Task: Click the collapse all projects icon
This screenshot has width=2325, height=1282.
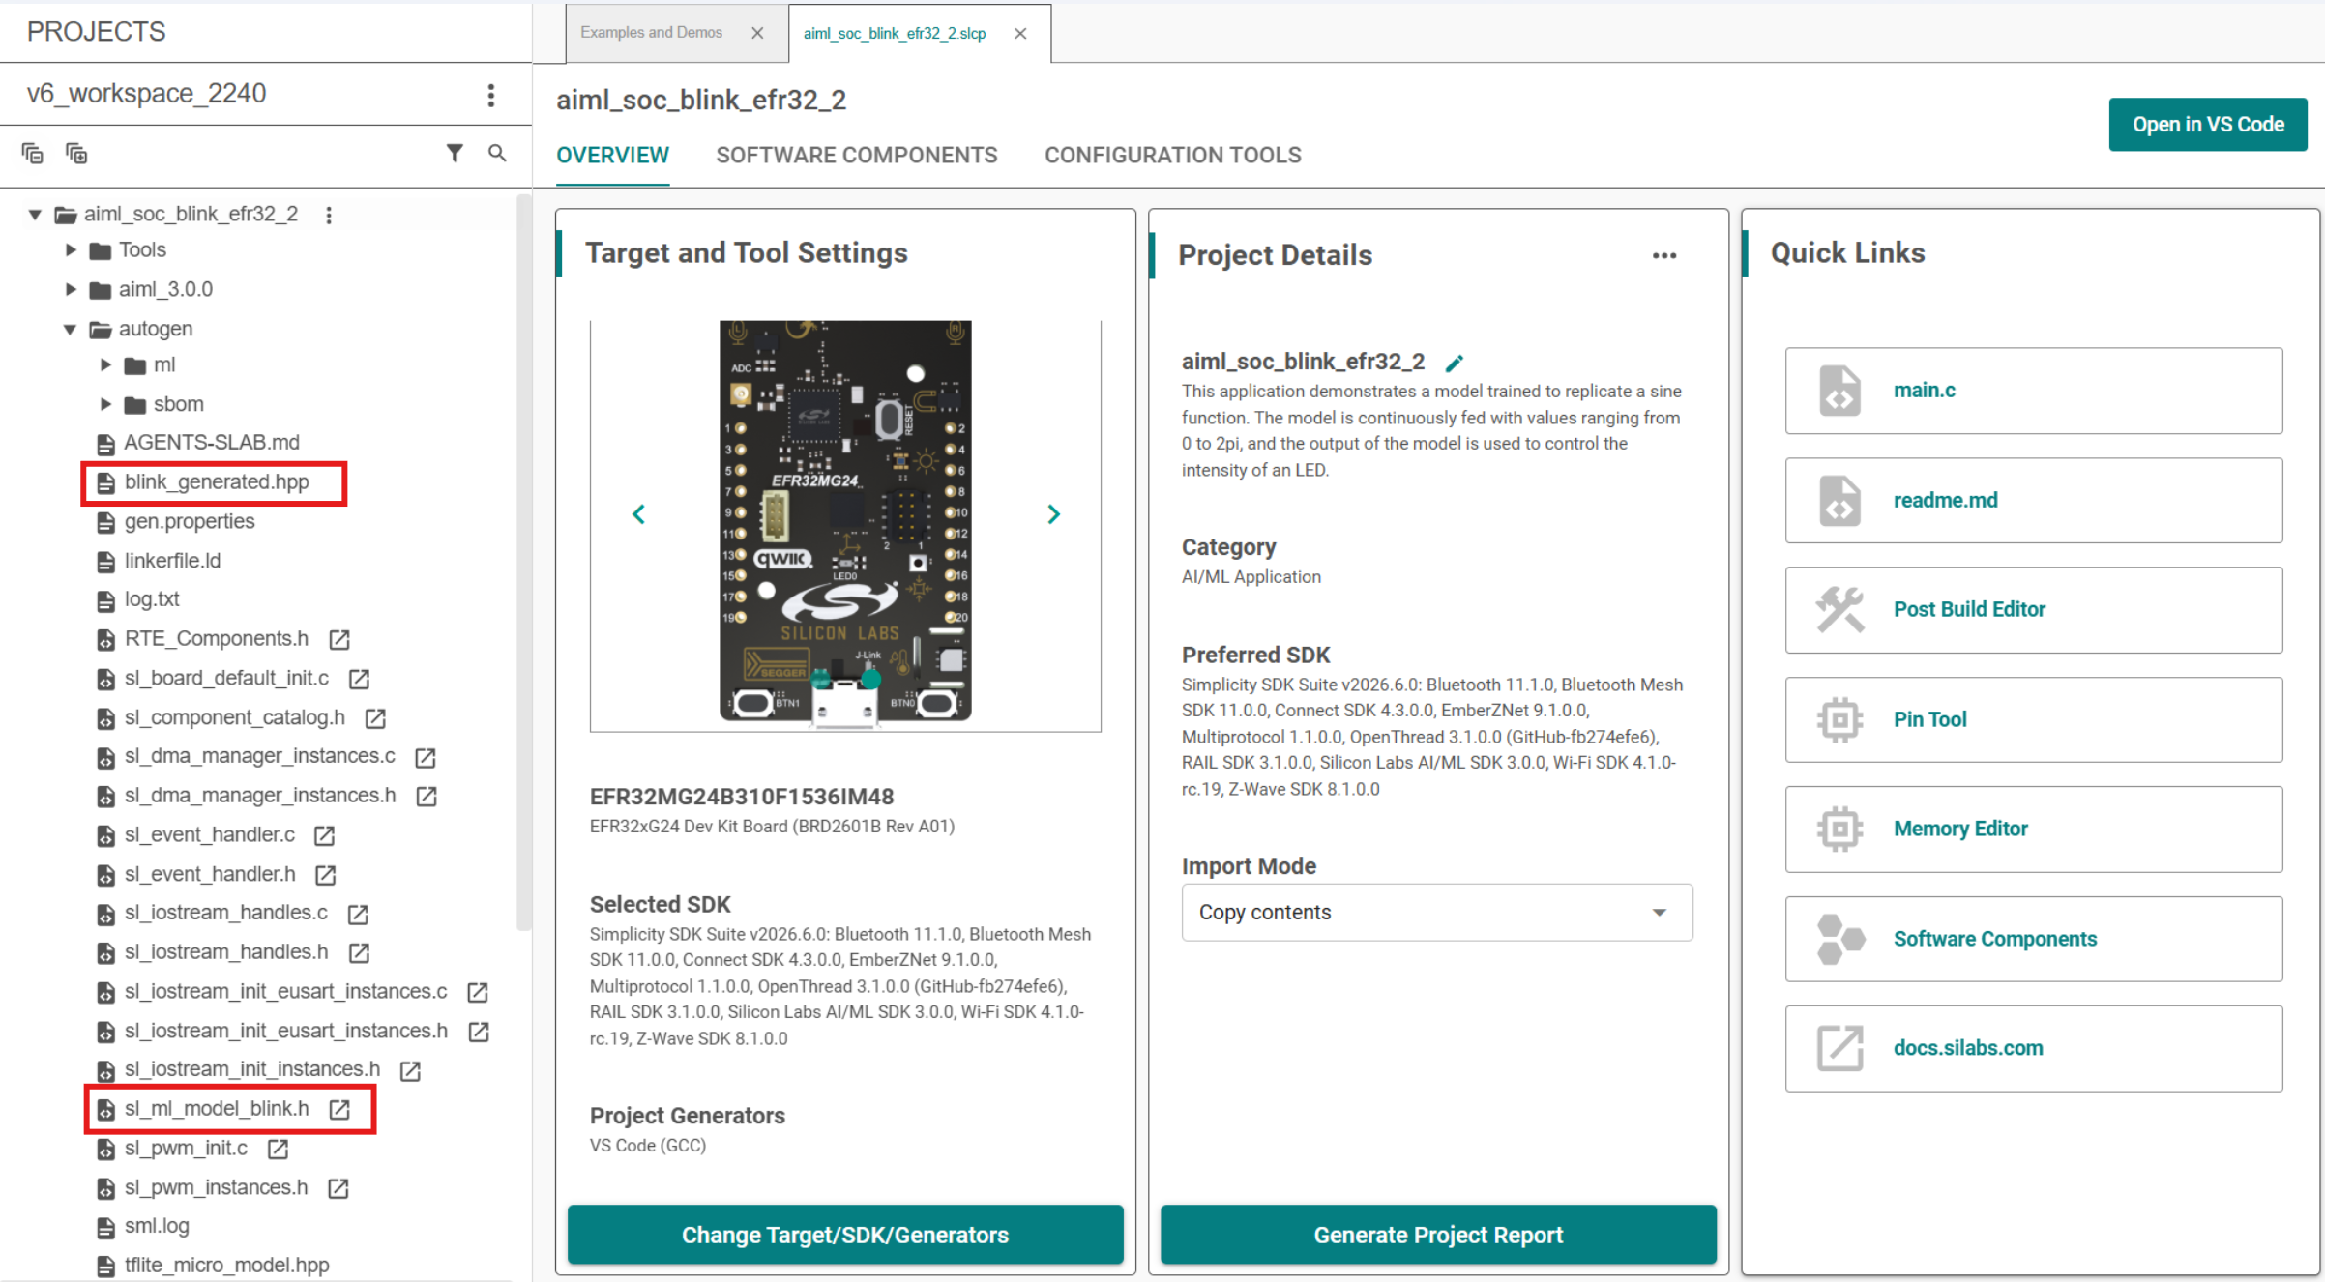Action: click(33, 153)
